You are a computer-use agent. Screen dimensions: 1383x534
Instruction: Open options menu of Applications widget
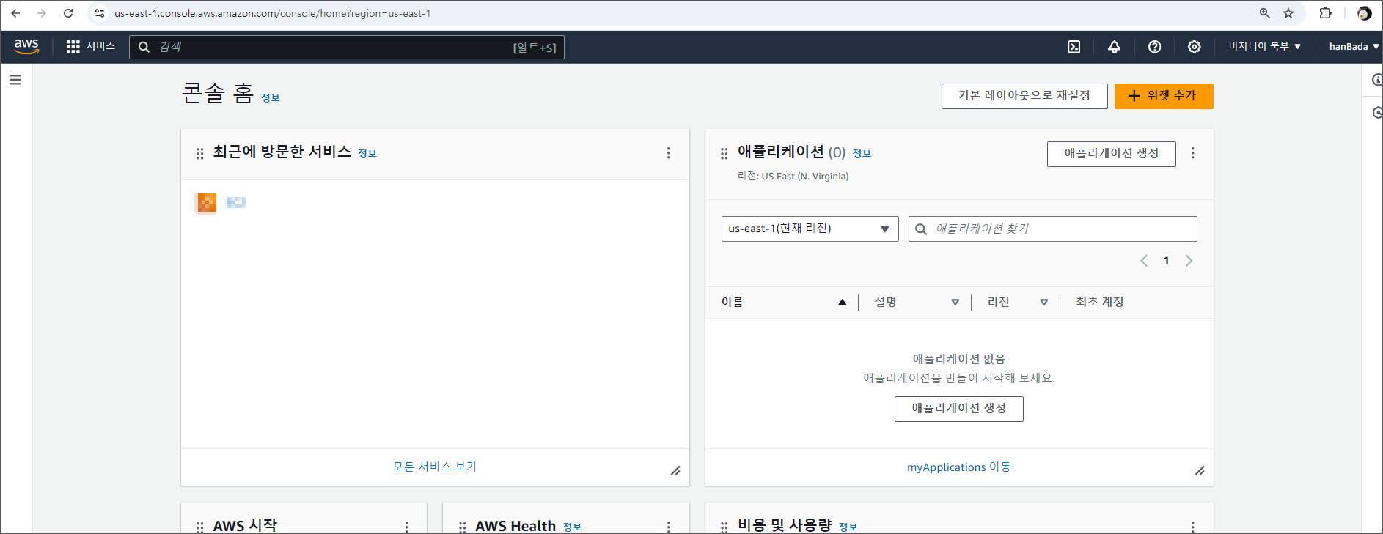pos(1193,153)
